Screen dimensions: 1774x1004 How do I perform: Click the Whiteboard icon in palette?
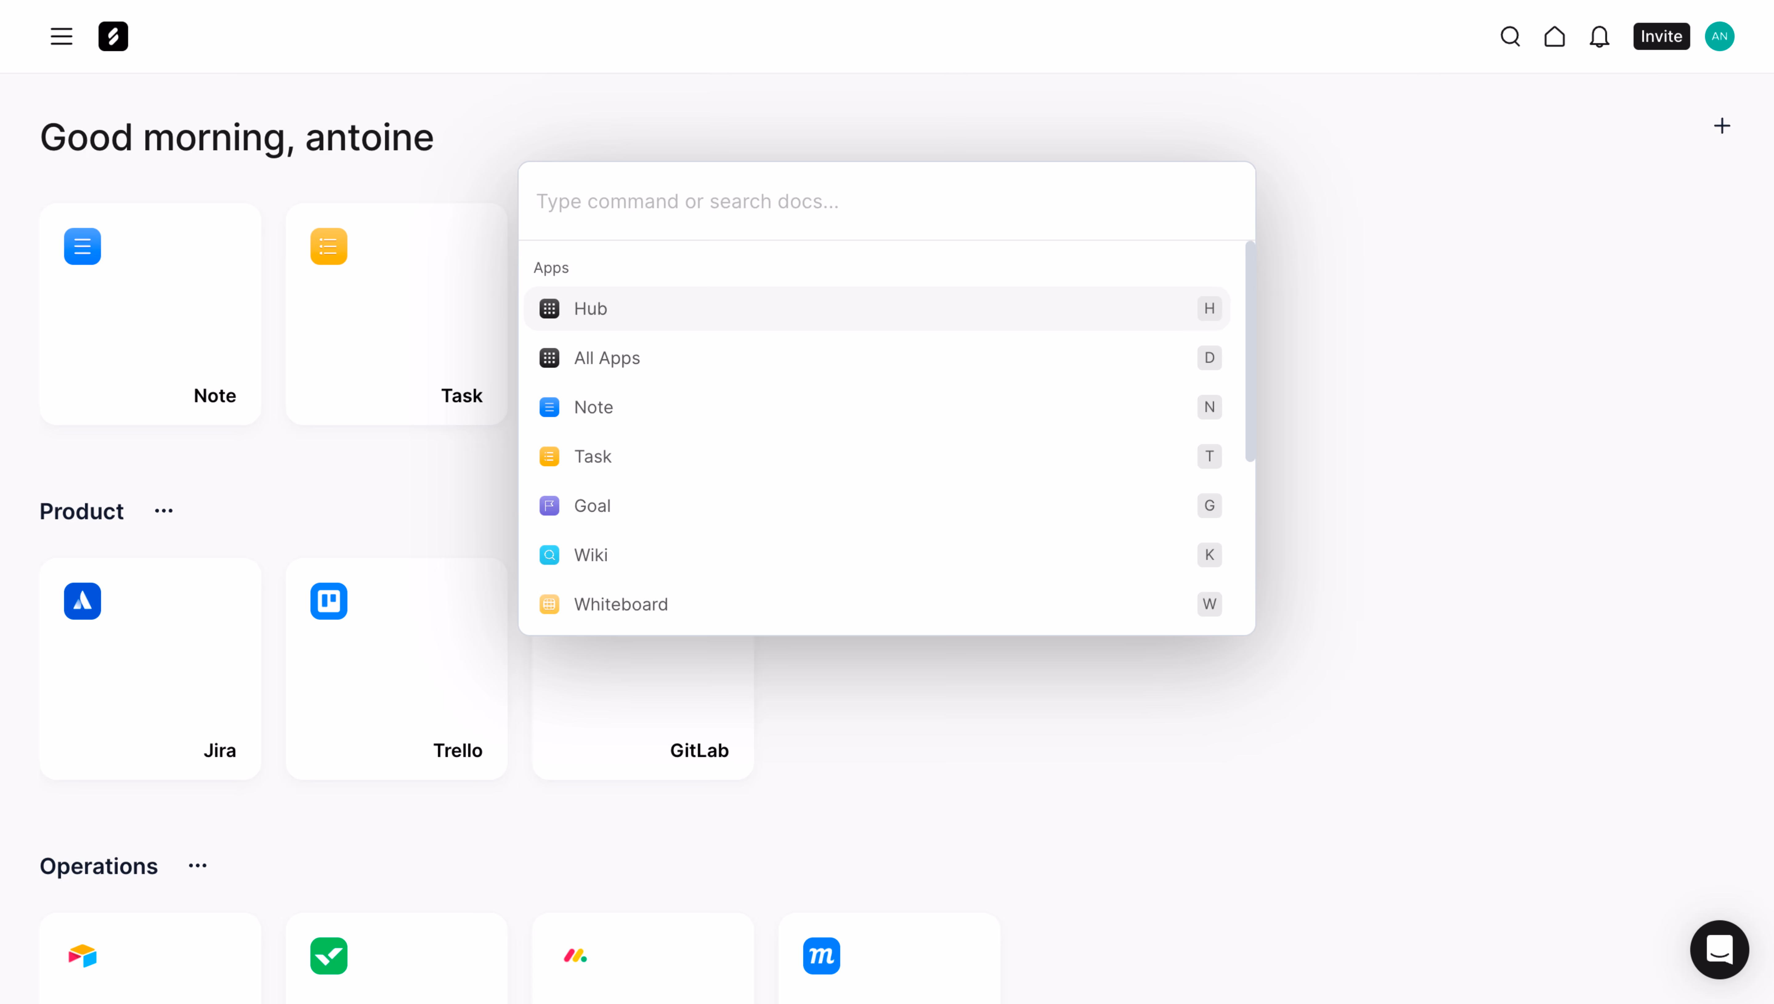pos(549,604)
